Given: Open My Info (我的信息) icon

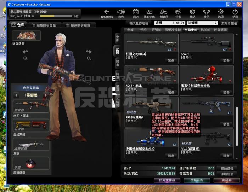Looking at the screenshot, I should [149, 13].
